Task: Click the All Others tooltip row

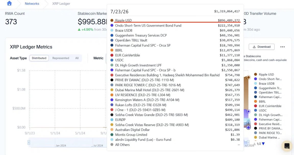Action: pyautogui.click(x=175, y=145)
